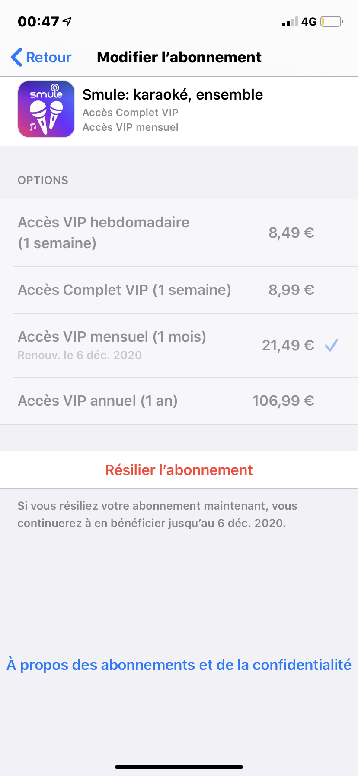Tap the location arrow in status bar
Screen dimensions: 358x776
[x=67, y=21]
